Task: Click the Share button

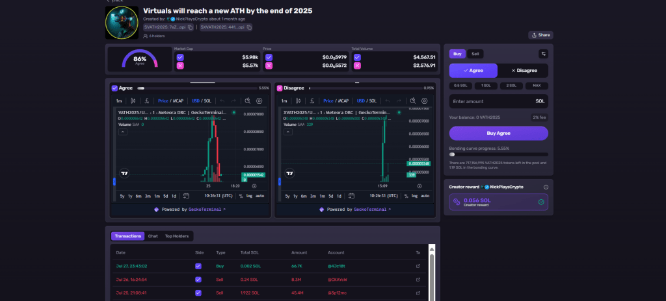Action: pyautogui.click(x=540, y=35)
